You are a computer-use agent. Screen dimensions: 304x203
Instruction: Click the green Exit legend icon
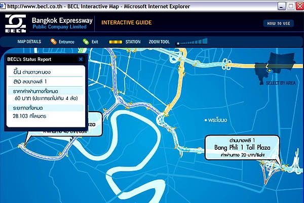[86, 42]
